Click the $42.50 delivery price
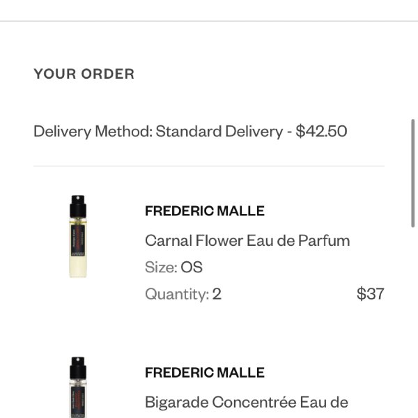 (x=321, y=131)
